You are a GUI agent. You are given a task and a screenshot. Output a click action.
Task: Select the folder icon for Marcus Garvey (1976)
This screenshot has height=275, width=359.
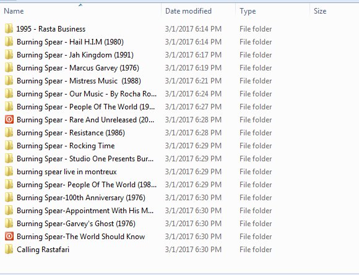9,67
